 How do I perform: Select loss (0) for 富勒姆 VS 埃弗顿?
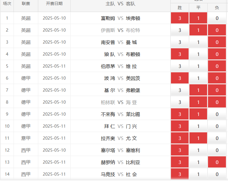(x=217, y=18)
